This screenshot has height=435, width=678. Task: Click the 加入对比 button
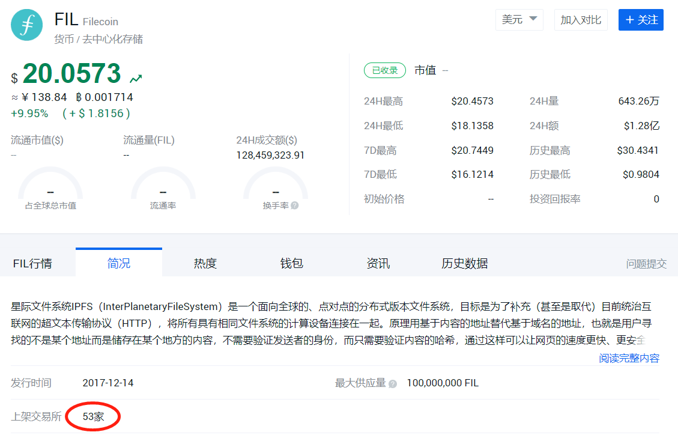pyautogui.click(x=581, y=20)
